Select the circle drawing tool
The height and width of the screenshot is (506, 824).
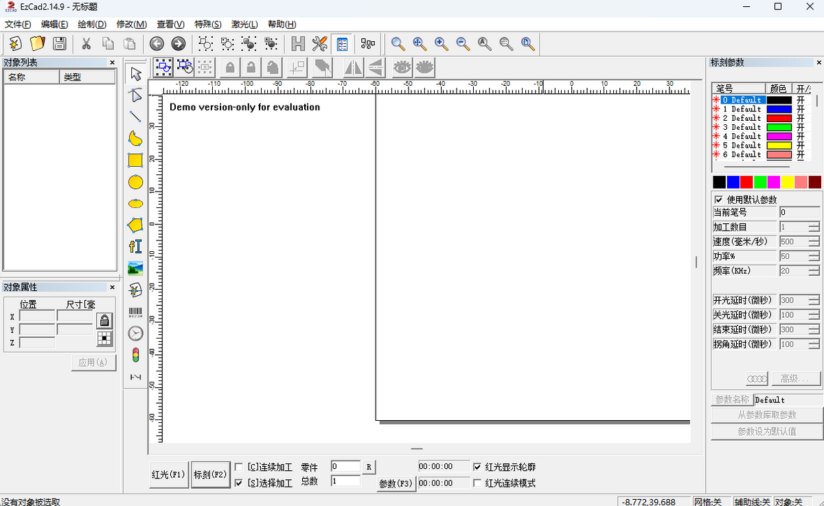136,182
